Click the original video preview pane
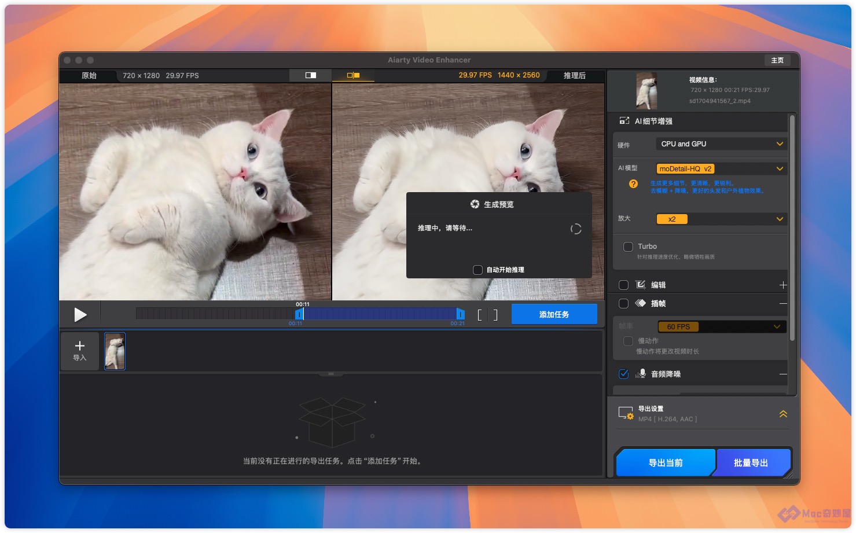The height and width of the screenshot is (533, 856). point(195,192)
